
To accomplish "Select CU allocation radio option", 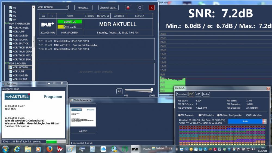I will [x=248, y=115].
